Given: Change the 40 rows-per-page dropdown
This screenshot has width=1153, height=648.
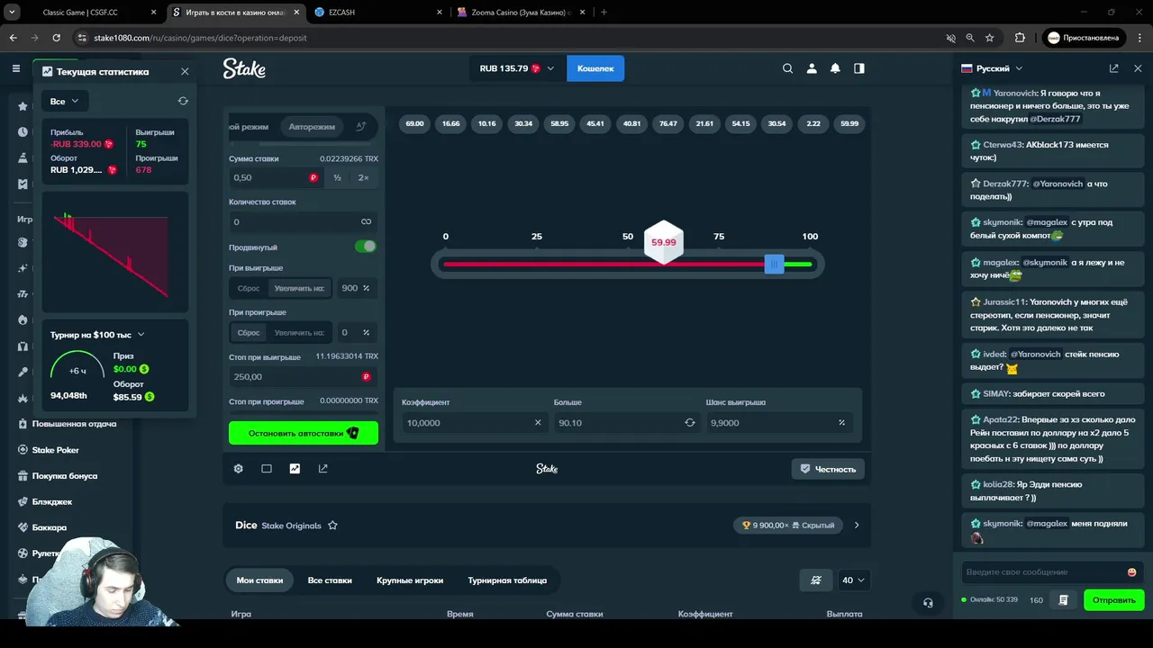Looking at the screenshot, I should click(854, 580).
